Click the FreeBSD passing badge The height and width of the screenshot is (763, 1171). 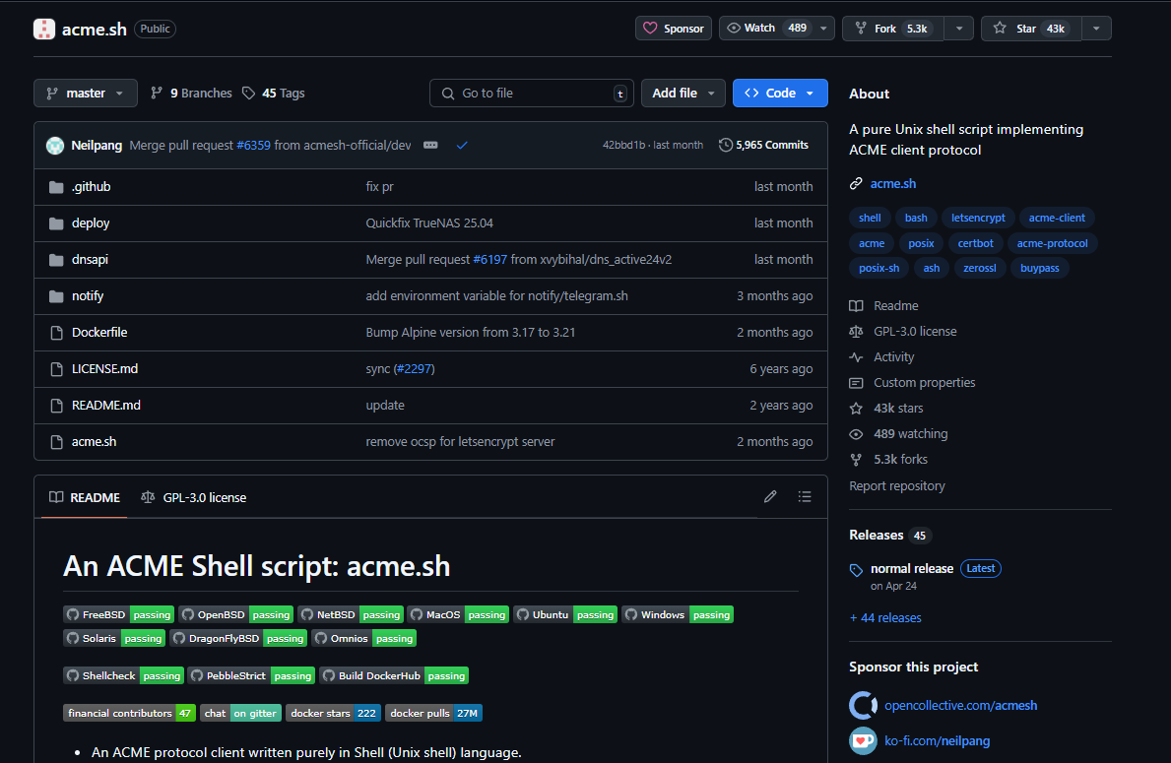(119, 614)
